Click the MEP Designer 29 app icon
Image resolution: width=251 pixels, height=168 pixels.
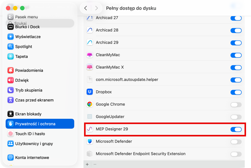click(x=90, y=129)
